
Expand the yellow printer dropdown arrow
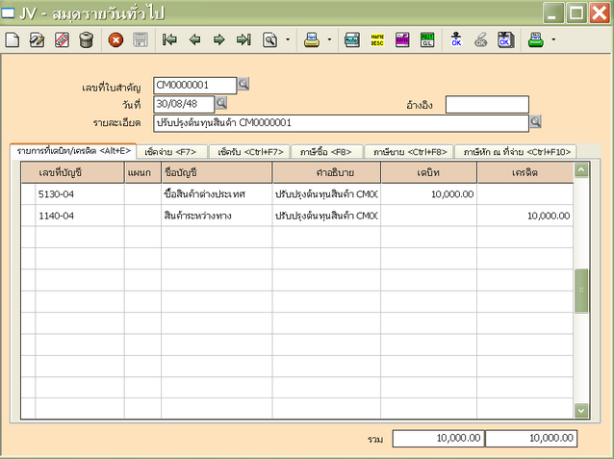pos(329,40)
